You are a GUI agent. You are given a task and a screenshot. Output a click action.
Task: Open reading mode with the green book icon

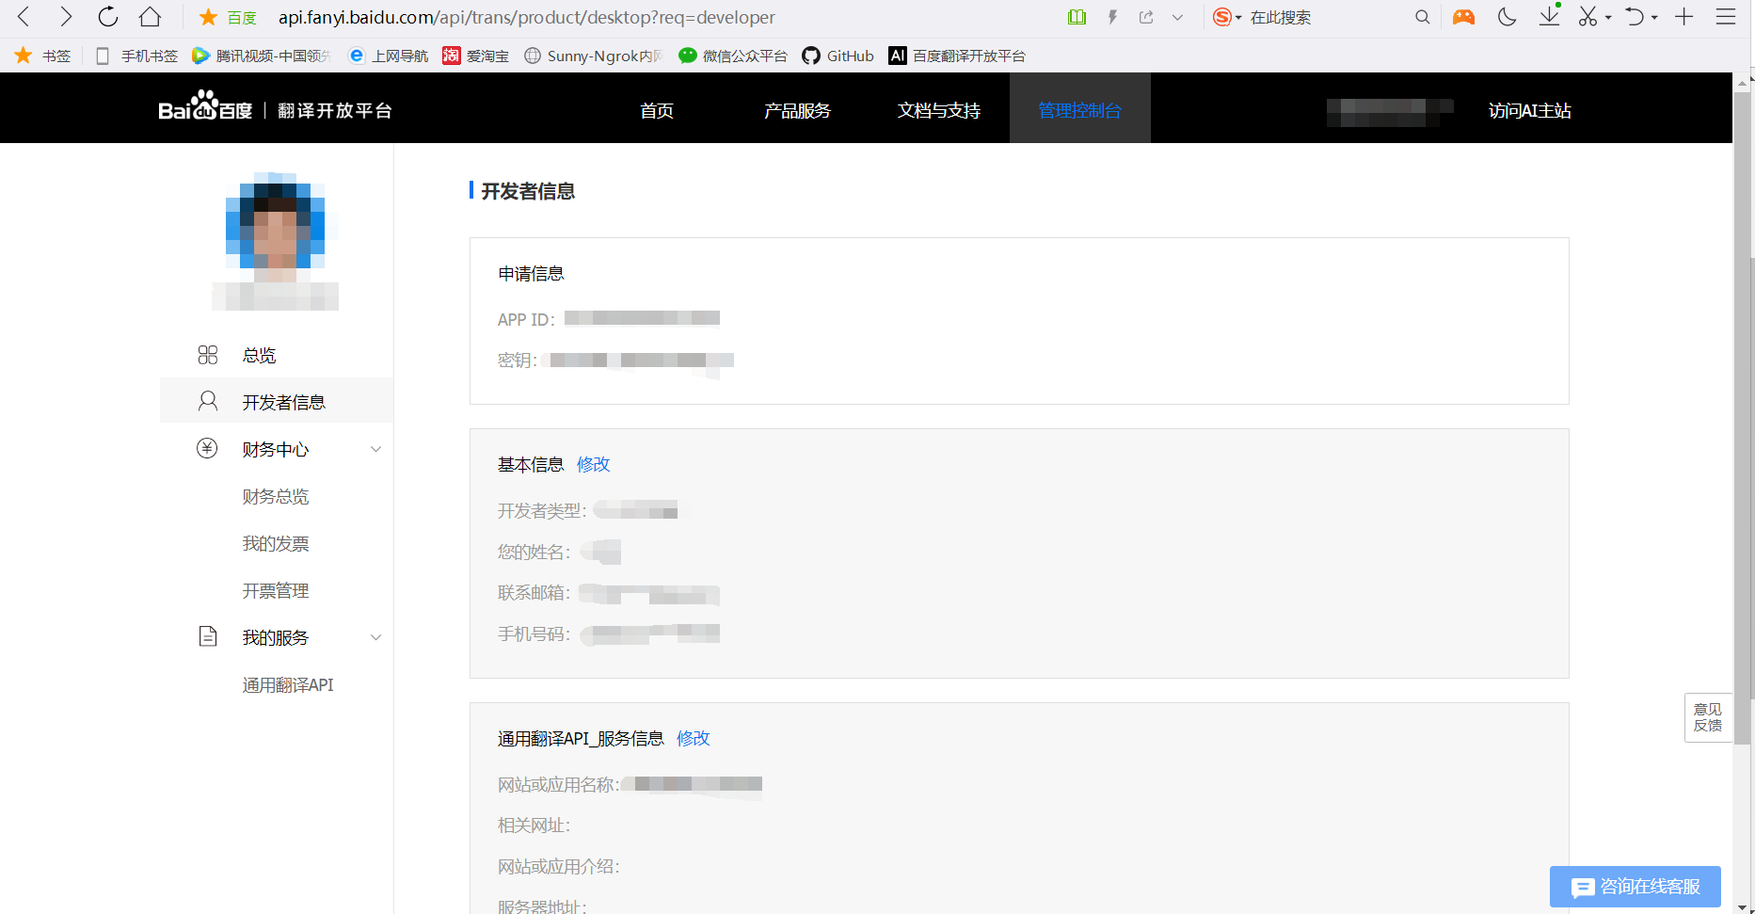[x=1076, y=17]
